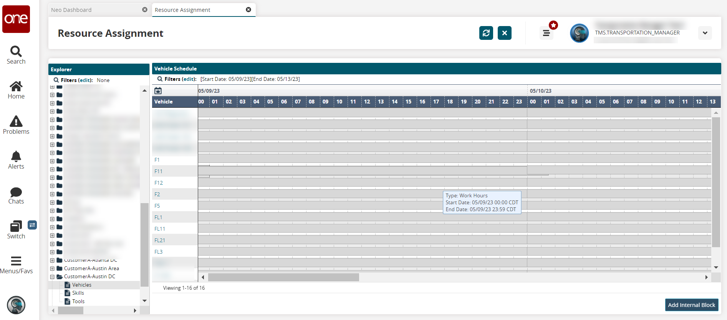727x320 pixels.
Task: Select the Tools tree node
Action: 78,302
